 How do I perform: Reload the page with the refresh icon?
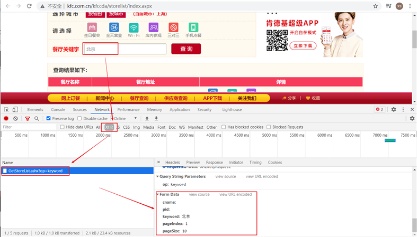(x=29, y=6)
